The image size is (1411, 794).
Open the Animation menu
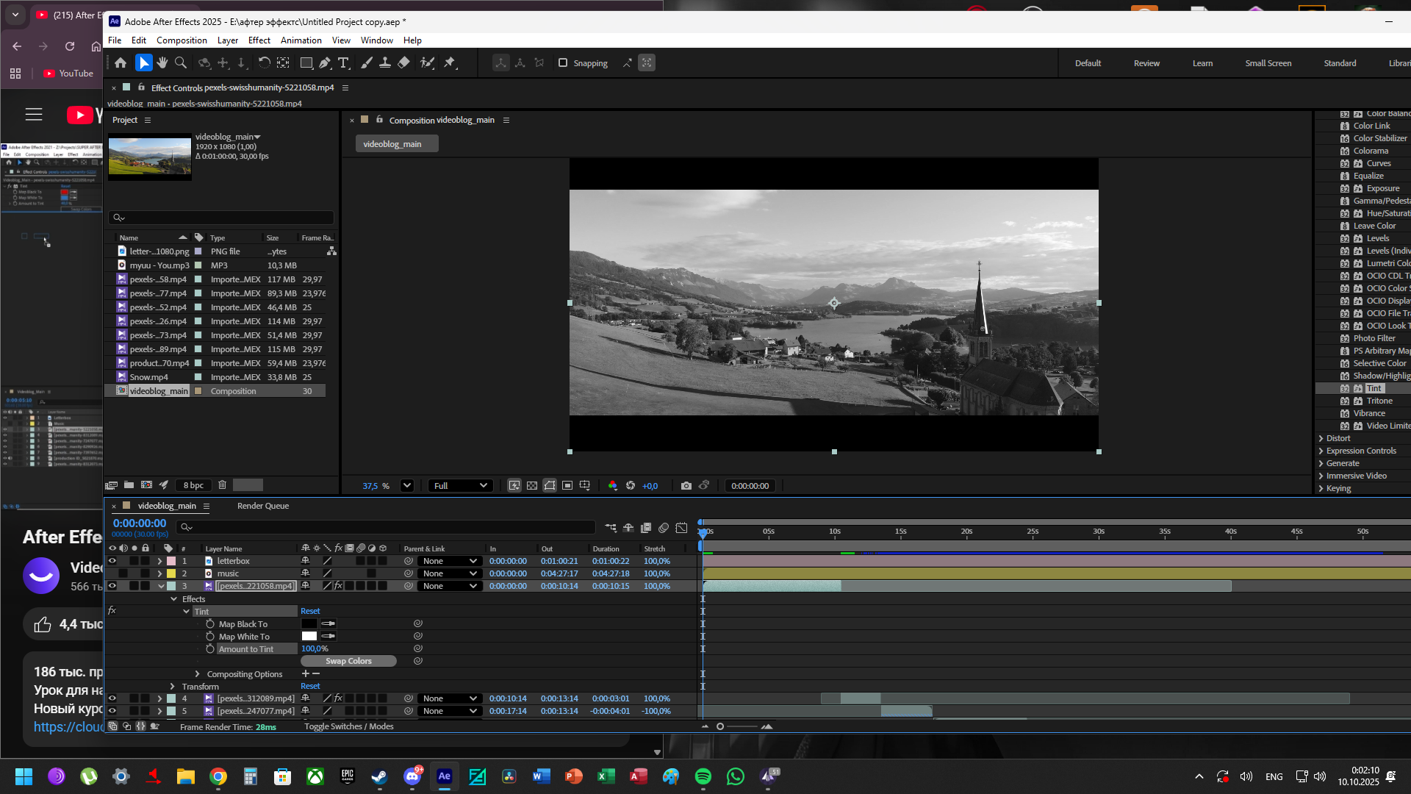(x=301, y=40)
